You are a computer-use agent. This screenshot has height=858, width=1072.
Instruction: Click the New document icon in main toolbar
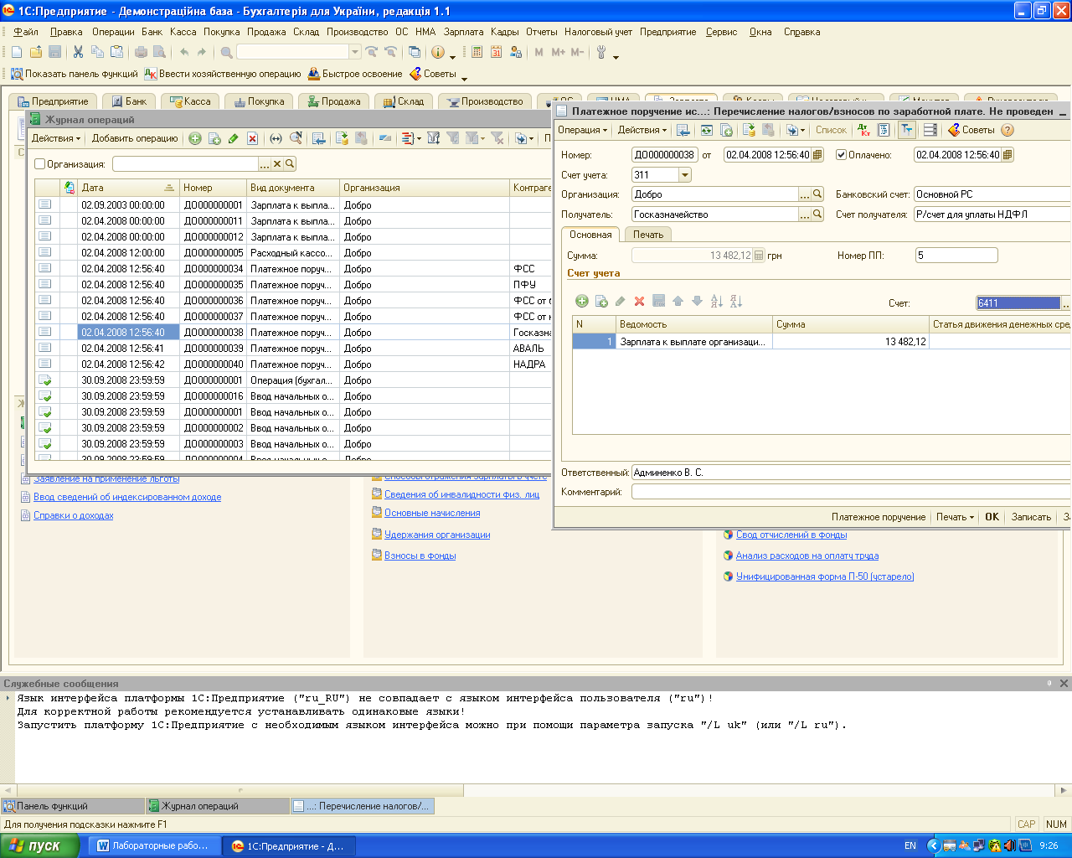point(16,52)
